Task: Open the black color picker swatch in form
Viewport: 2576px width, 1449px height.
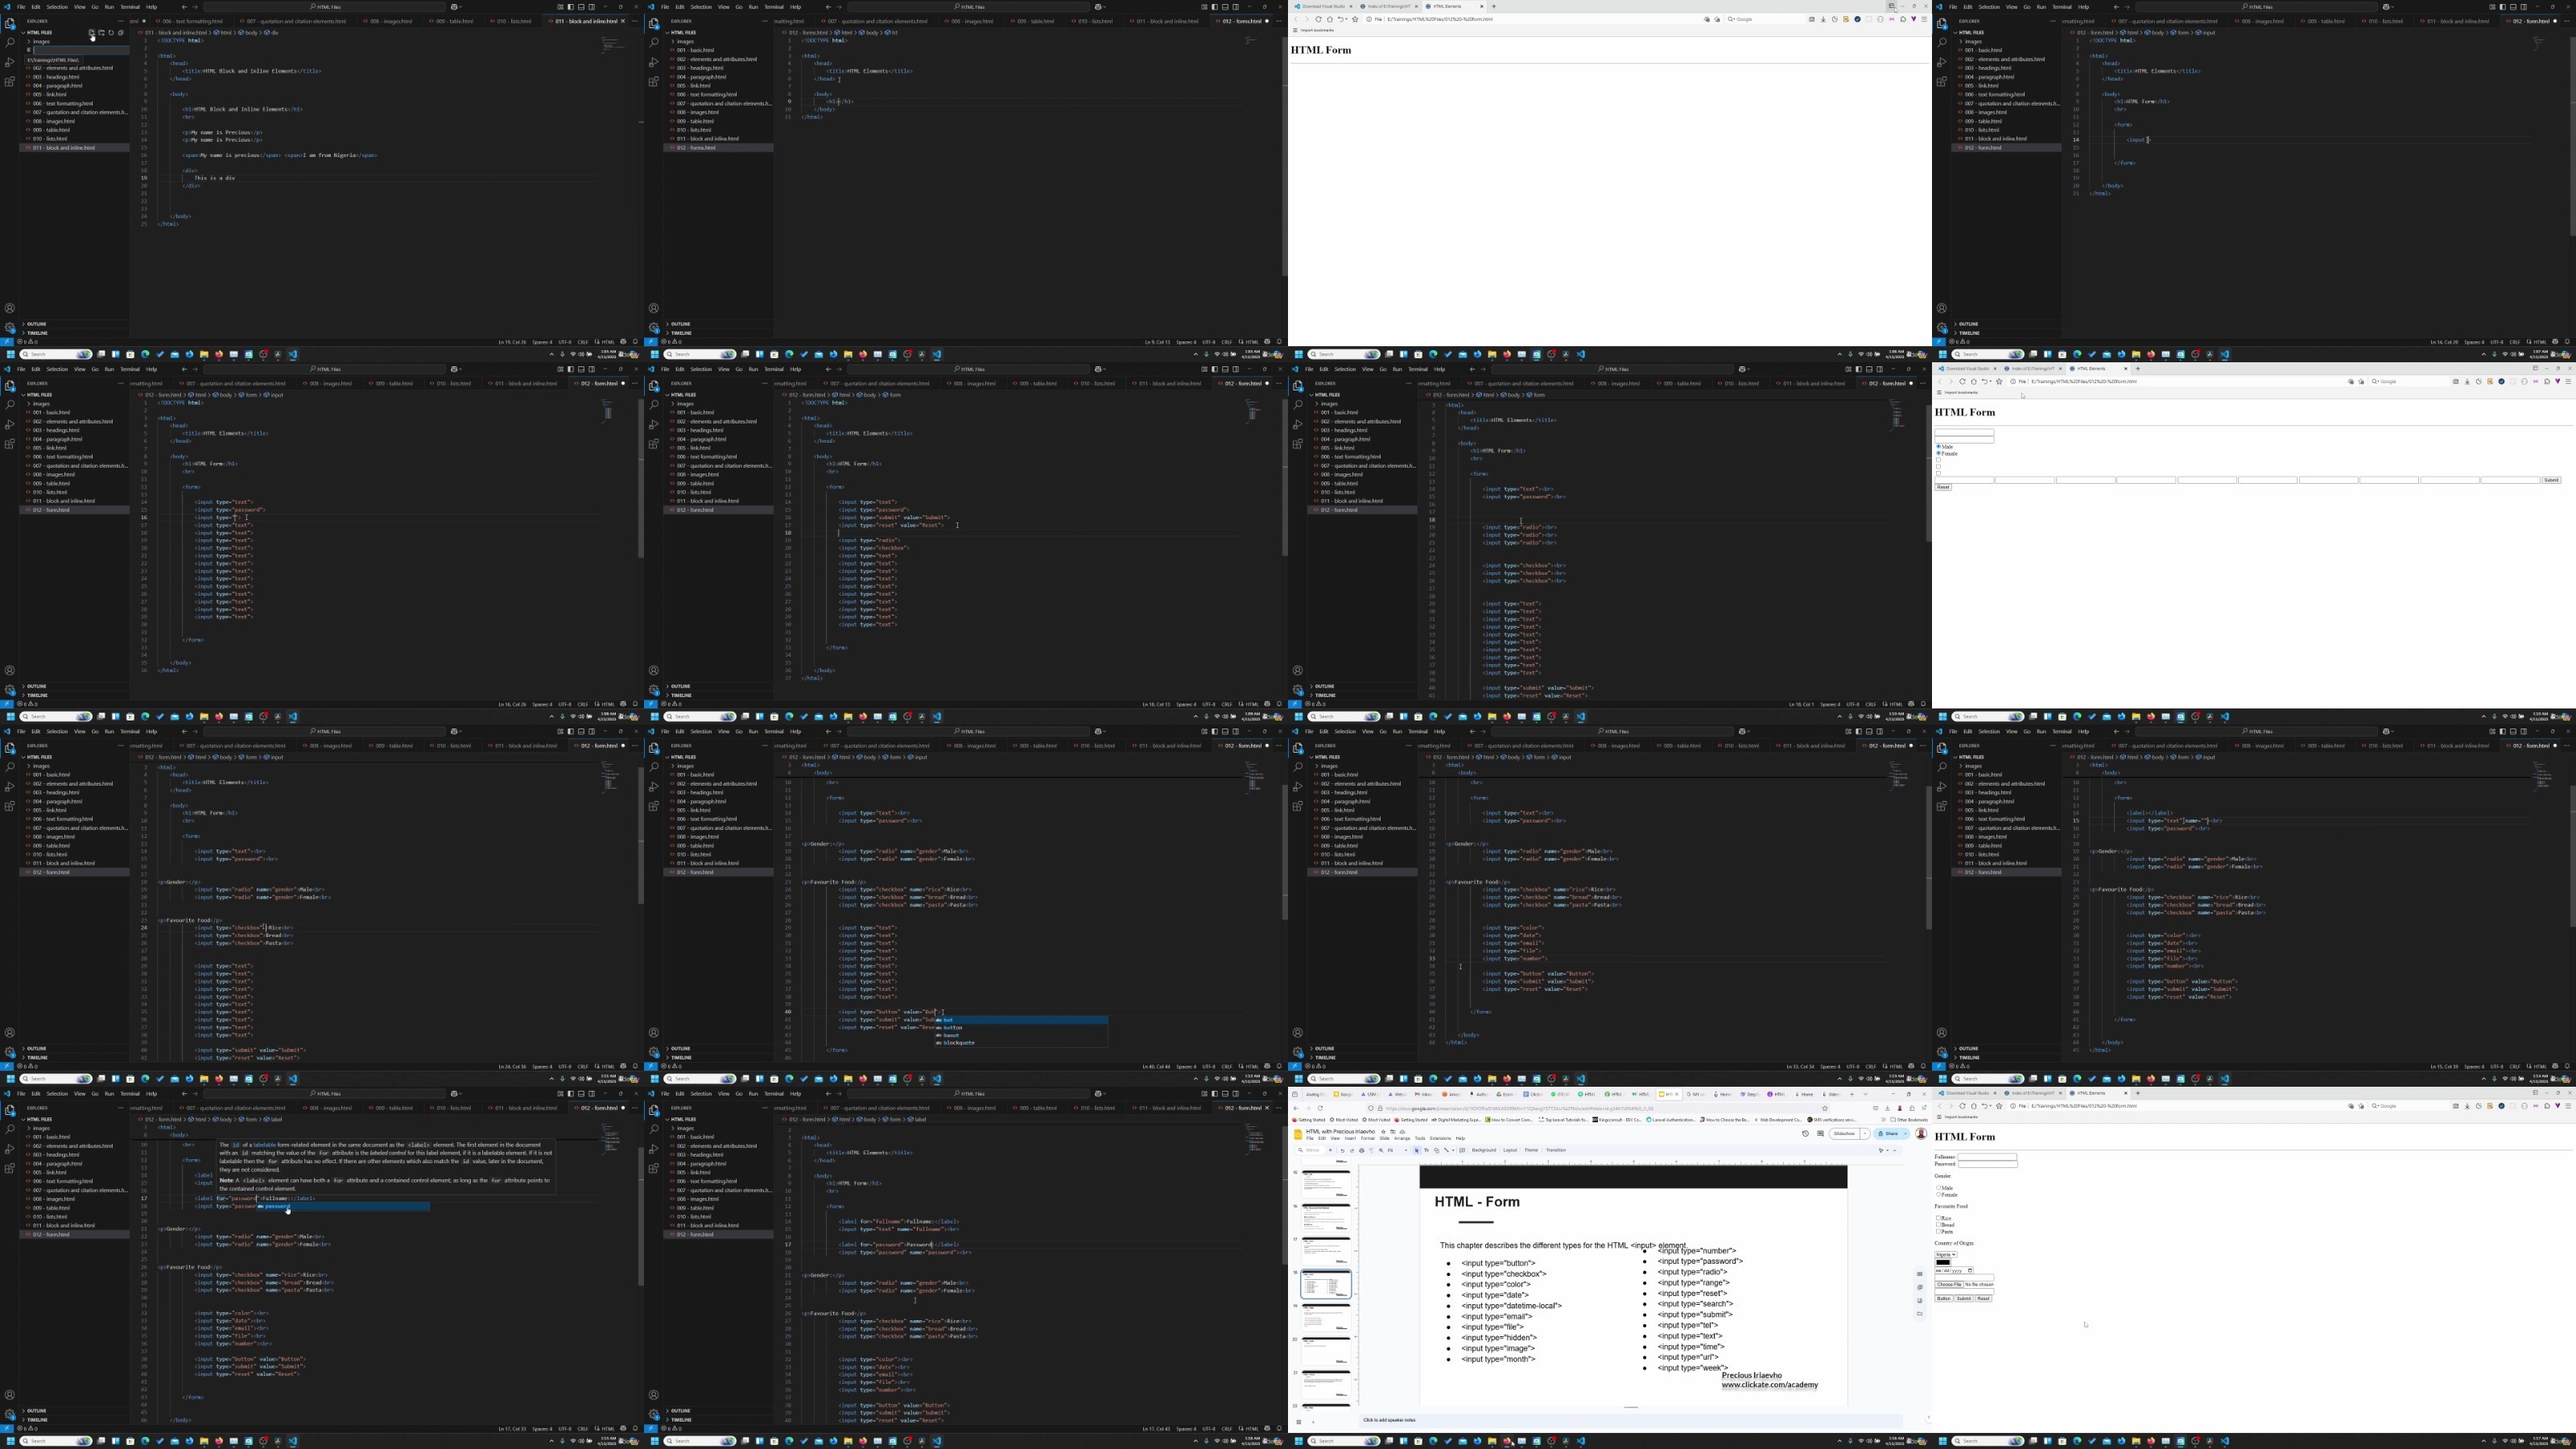Action: pyautogui.click(x=1943, y=1263)
